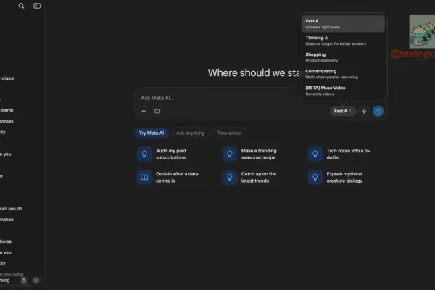Choose the Thinking A model option

[x=343, y=41]
